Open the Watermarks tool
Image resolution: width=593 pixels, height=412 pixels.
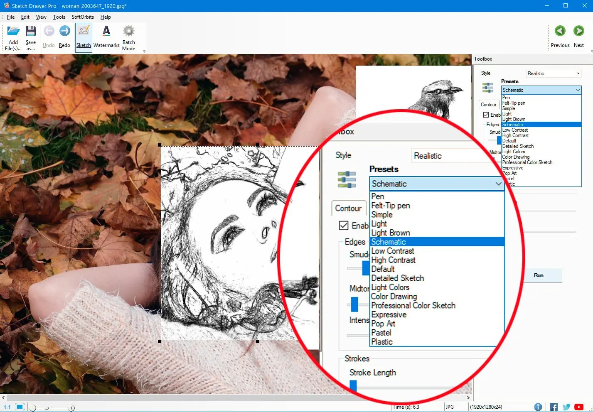point(106,37)
